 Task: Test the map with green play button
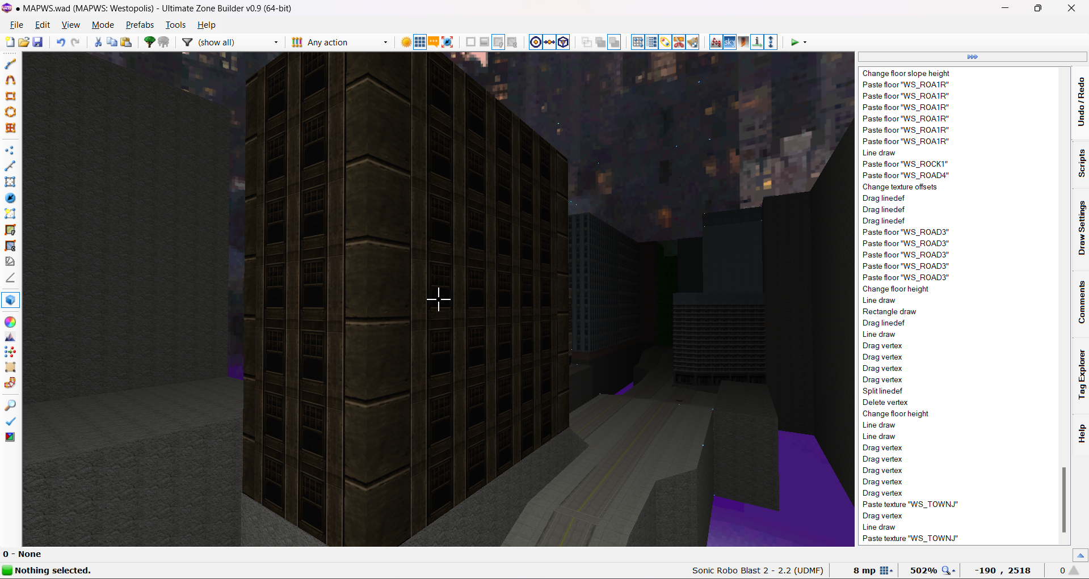(794, 42)
